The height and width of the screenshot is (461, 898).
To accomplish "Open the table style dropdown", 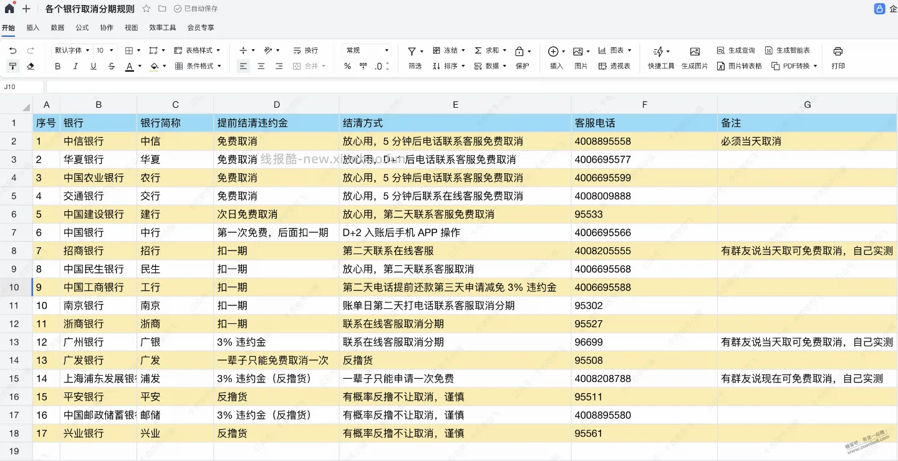I will coord(198,50).
